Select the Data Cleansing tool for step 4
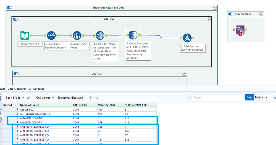 pyautogui.click(x=100, y=36)
